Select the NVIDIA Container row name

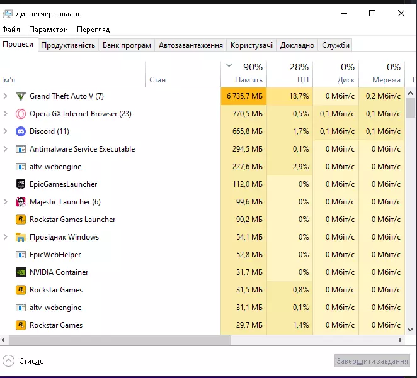(x=59, y=272)
